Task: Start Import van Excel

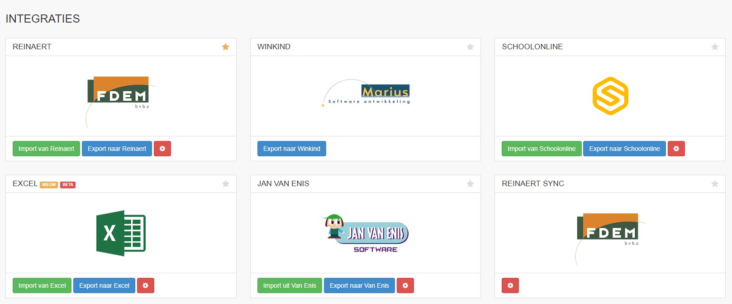Action: pyautogui.click(x=42, y=285)
